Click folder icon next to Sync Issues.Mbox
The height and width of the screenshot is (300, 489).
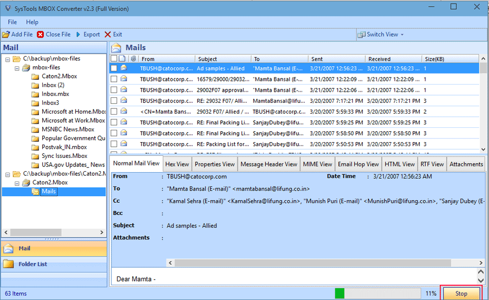(35, 156)
